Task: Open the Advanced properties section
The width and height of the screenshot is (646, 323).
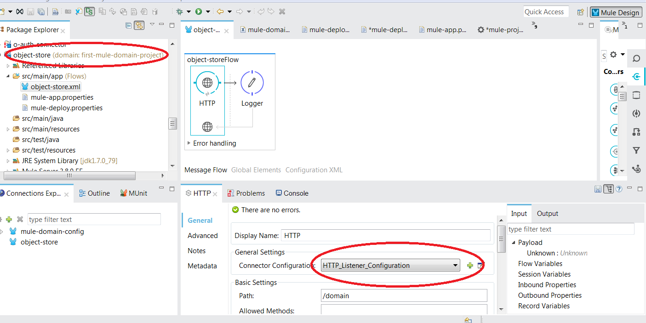Action: [x=202, y=236]
